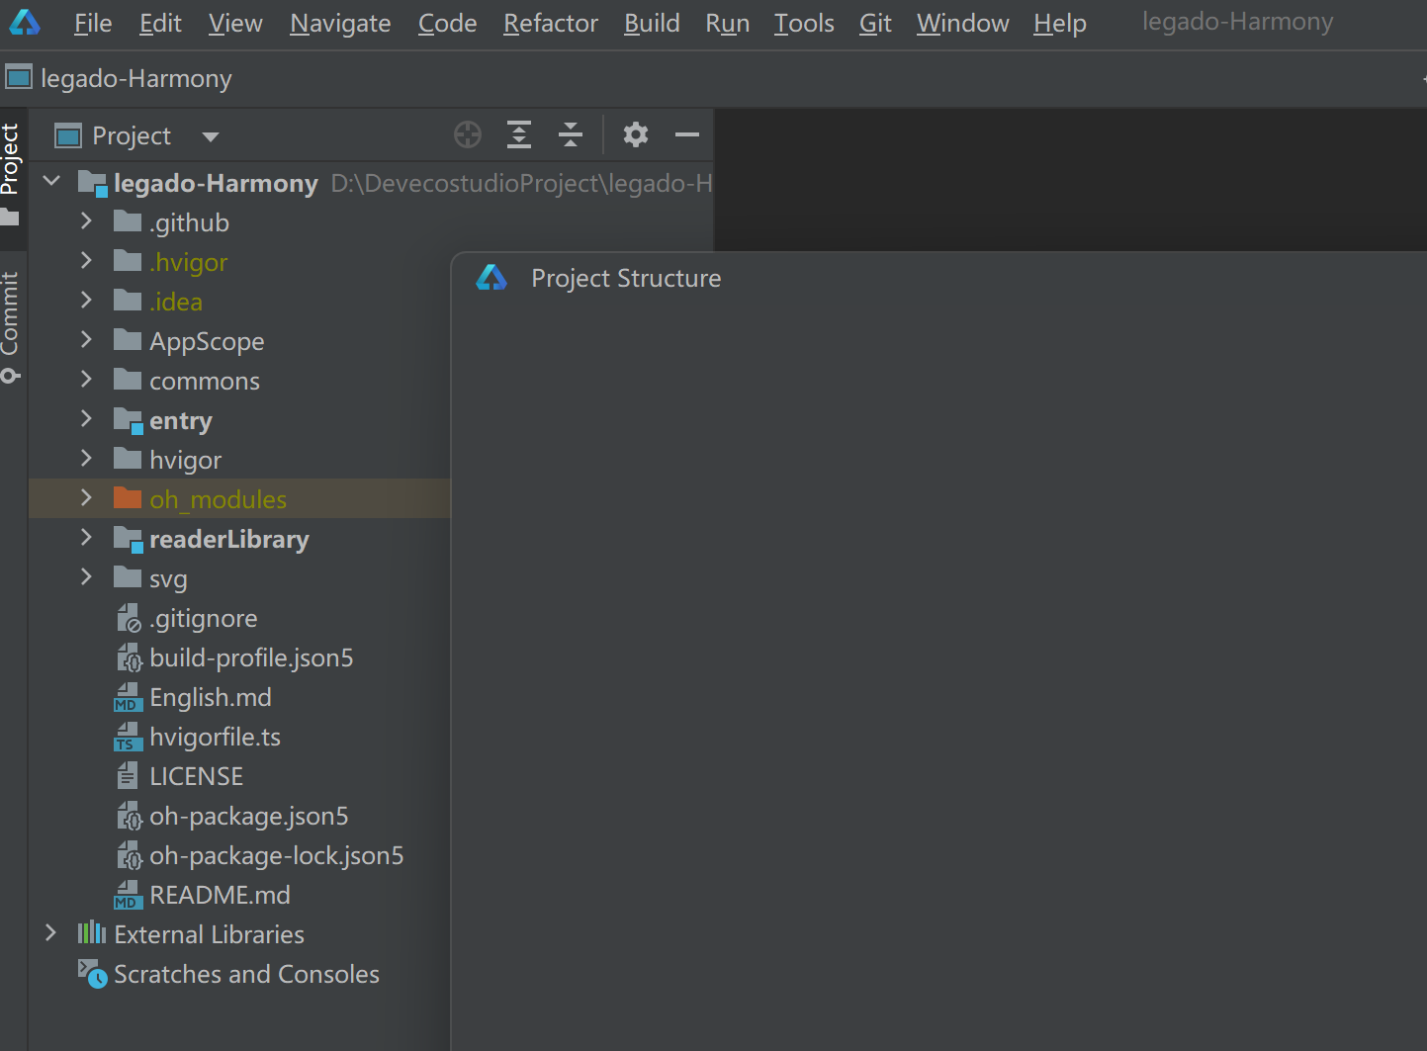Open the Project view dropdown arrow
Screen dimensions: 1427x1051
click(211, 136)
